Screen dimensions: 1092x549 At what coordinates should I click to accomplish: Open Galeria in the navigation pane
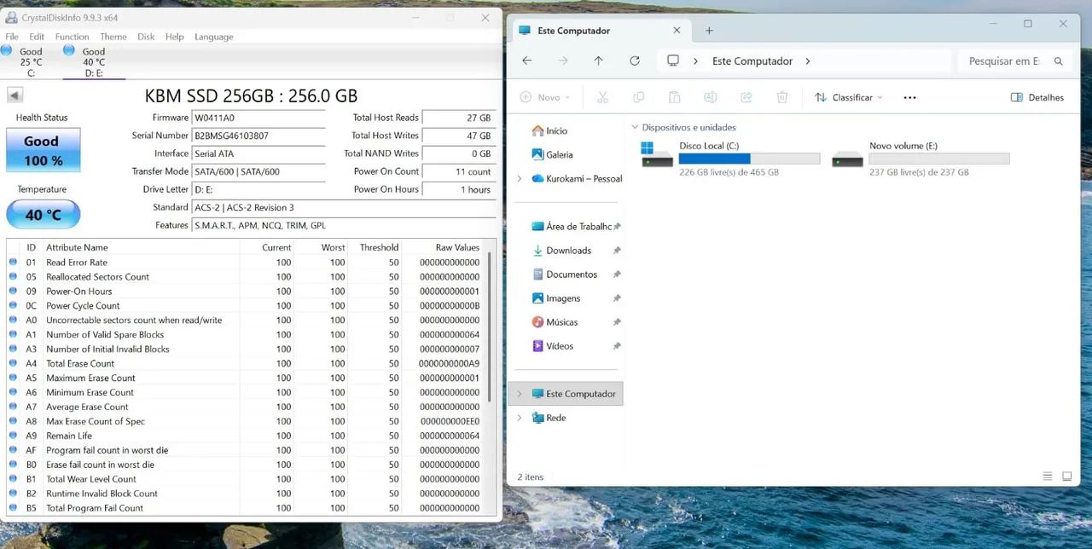click(552, 154)
